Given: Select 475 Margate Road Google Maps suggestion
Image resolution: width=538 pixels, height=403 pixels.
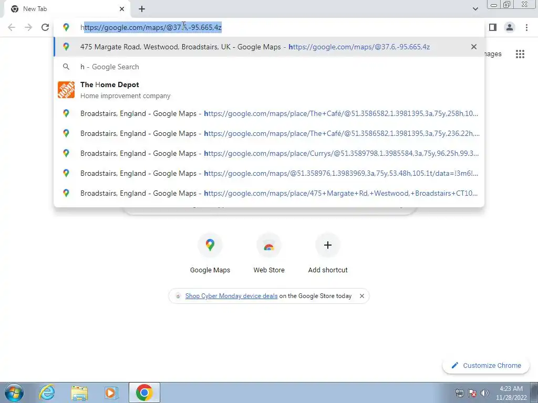Looking at the screenshot, I should pyautogui.click(x=269, y=47).
